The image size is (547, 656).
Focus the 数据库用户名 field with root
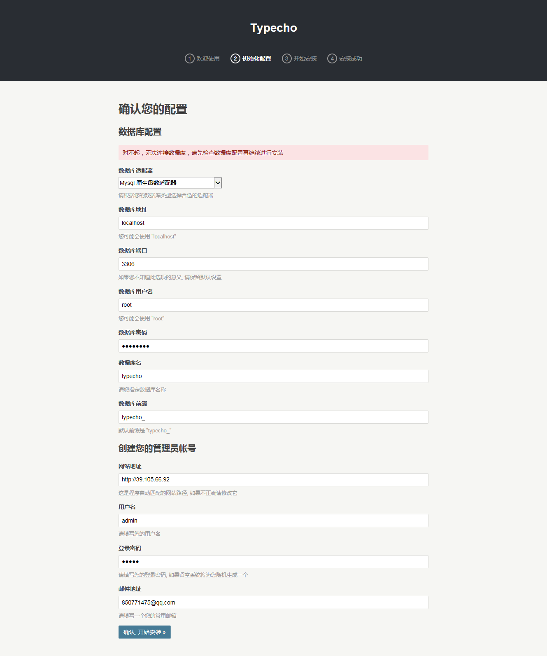point(273,305)
